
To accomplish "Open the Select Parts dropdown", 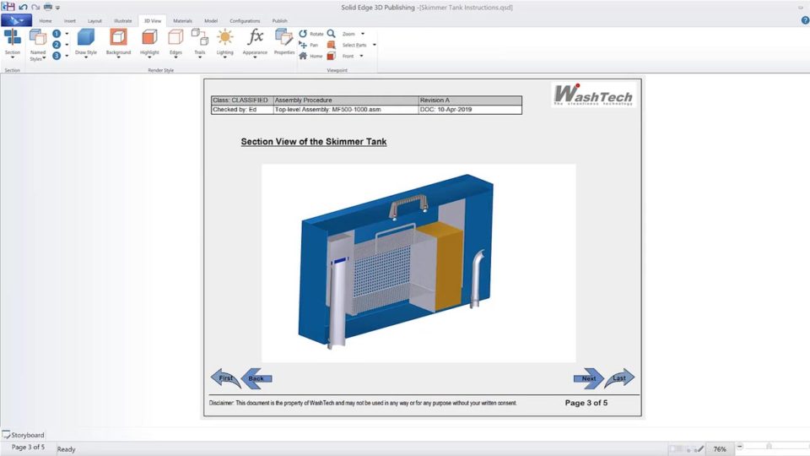I will [374, 45].
